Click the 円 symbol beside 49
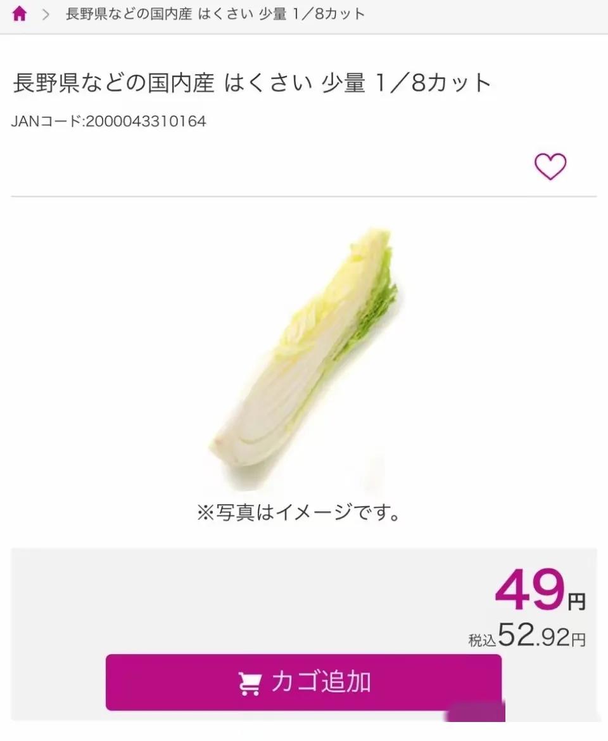The image size is (608, 741). pyautogui.click(x=577, y=602)
